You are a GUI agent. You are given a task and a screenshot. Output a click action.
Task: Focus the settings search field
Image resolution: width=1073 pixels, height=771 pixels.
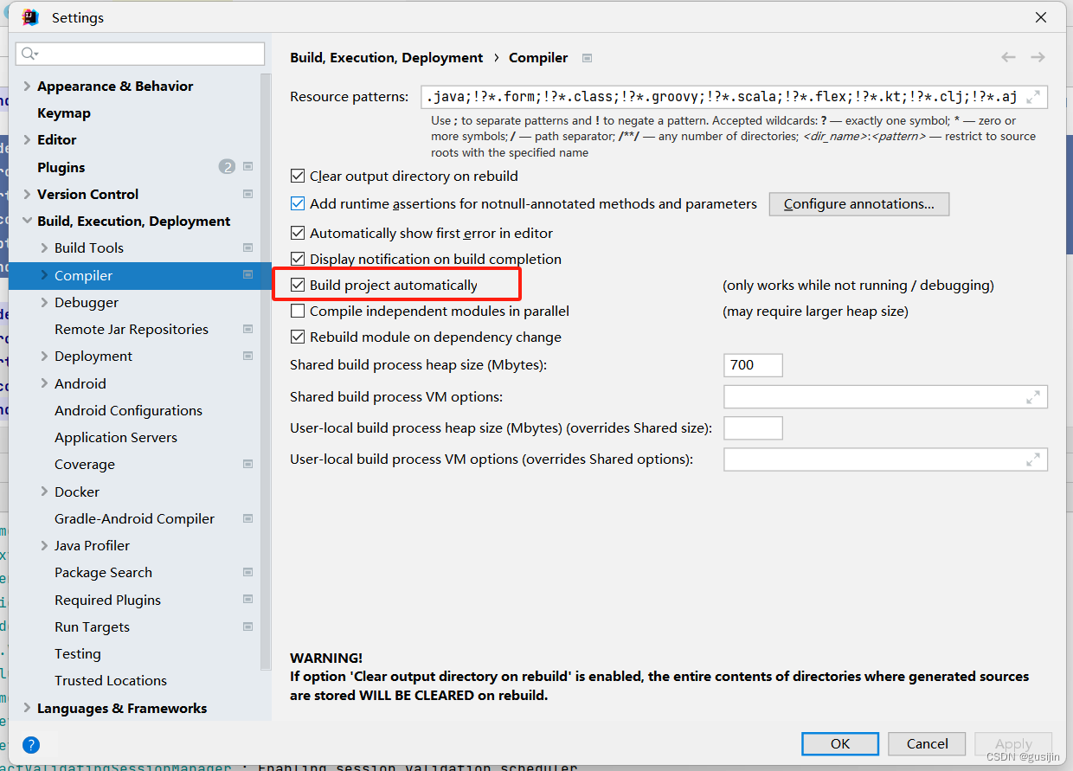[140, 54]
